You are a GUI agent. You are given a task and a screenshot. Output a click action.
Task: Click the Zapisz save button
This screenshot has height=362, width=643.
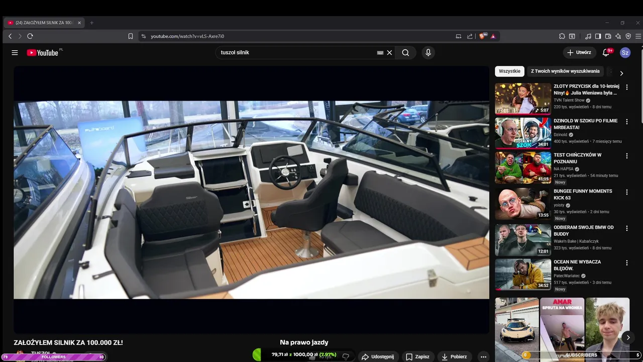(417, 356)
